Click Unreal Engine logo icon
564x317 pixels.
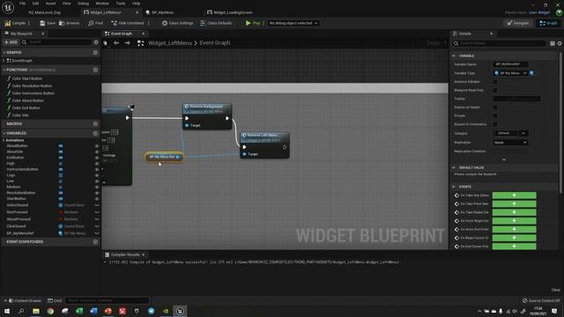click(8, 7)
